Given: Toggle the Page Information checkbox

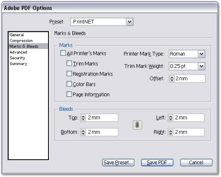Looking at the screenshot, I should point(69,94).
